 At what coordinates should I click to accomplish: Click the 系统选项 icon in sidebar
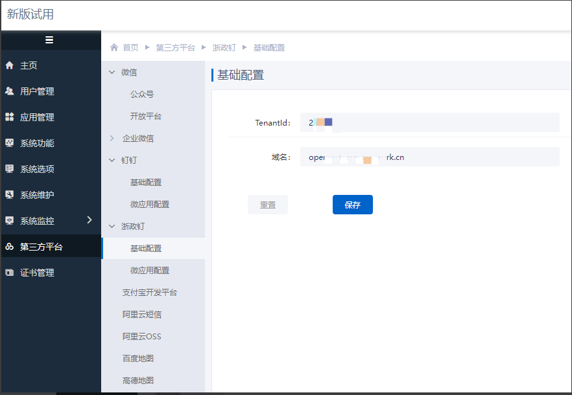coord(10,169)
